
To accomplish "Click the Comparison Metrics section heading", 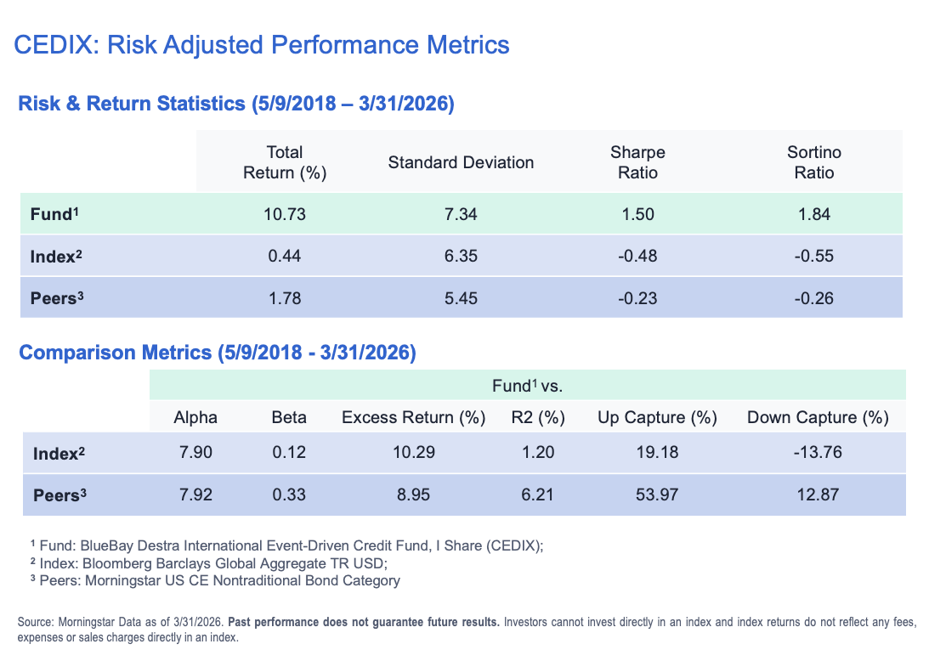I will click(217, 353).
